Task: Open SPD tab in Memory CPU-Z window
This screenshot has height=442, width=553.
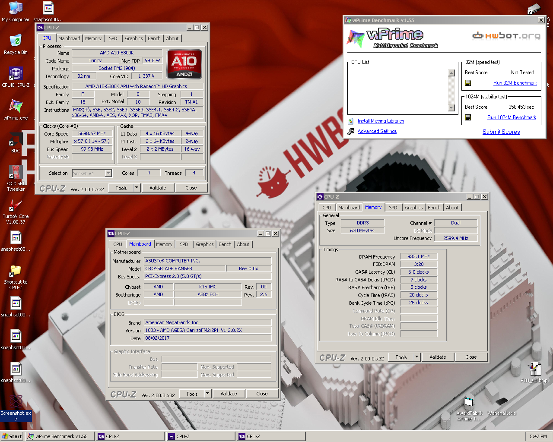Action: [393, 208]
